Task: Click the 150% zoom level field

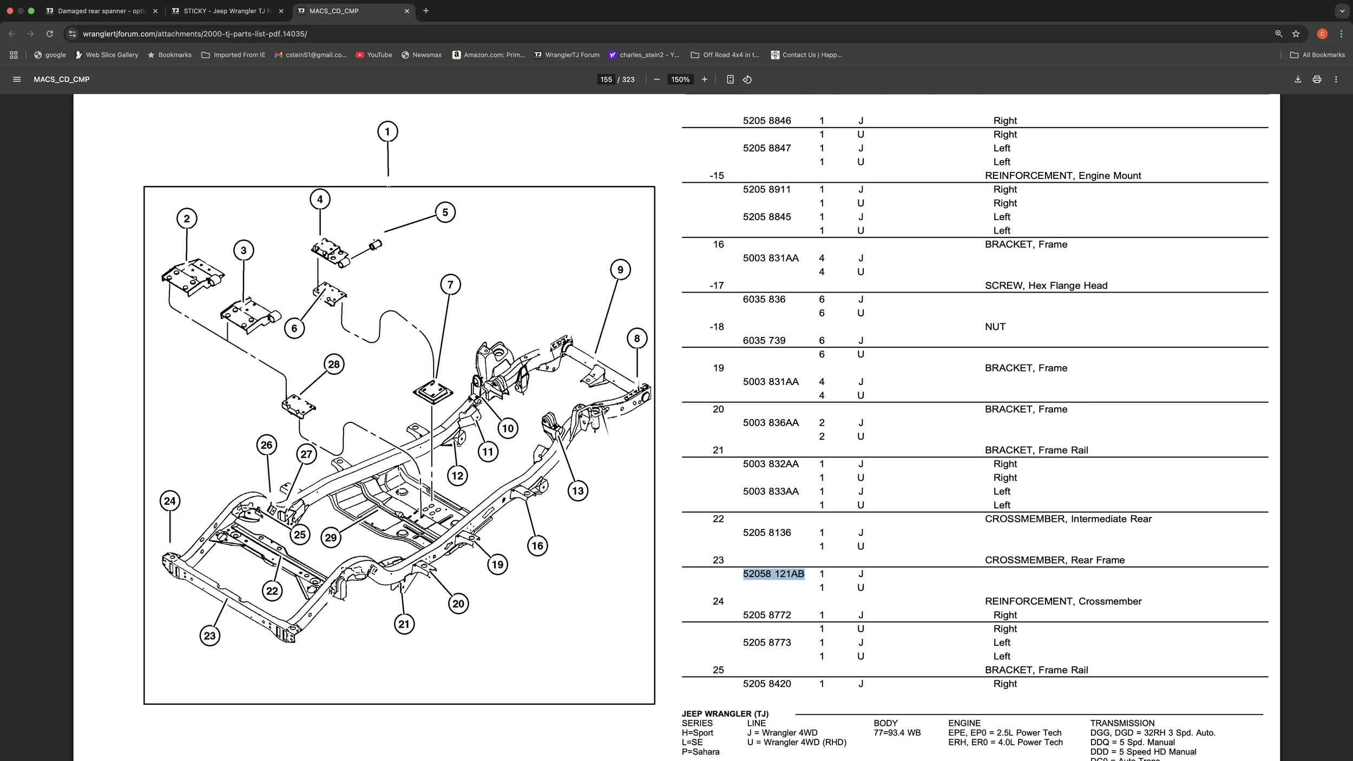Action: click(x=680, y=80)
